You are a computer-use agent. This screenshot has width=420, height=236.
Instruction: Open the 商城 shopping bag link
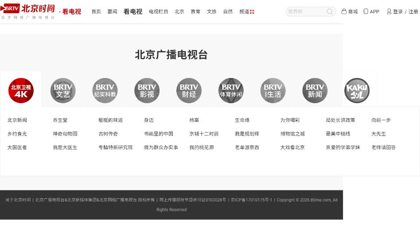click(x=350, y=12)
